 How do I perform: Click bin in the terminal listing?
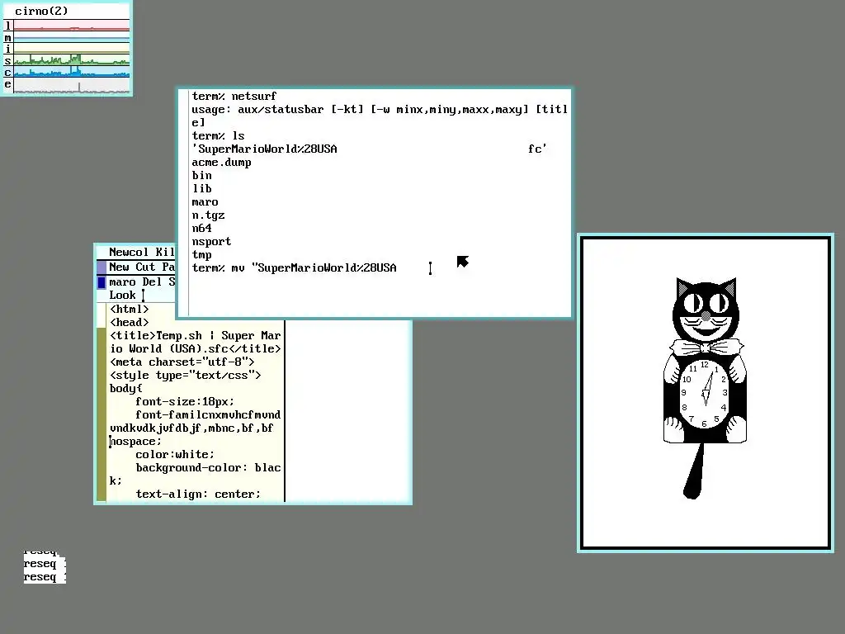tap(201, 176)
